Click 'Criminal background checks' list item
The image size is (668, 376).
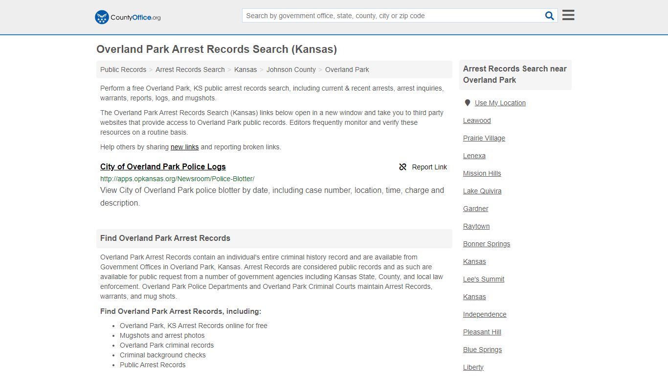(x=163, y=355)
